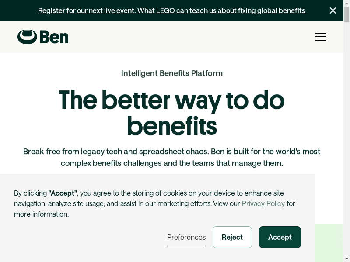350x262 pixels.
Task: Click the Ben oval logo icon
Action: (x=27, y=37)
